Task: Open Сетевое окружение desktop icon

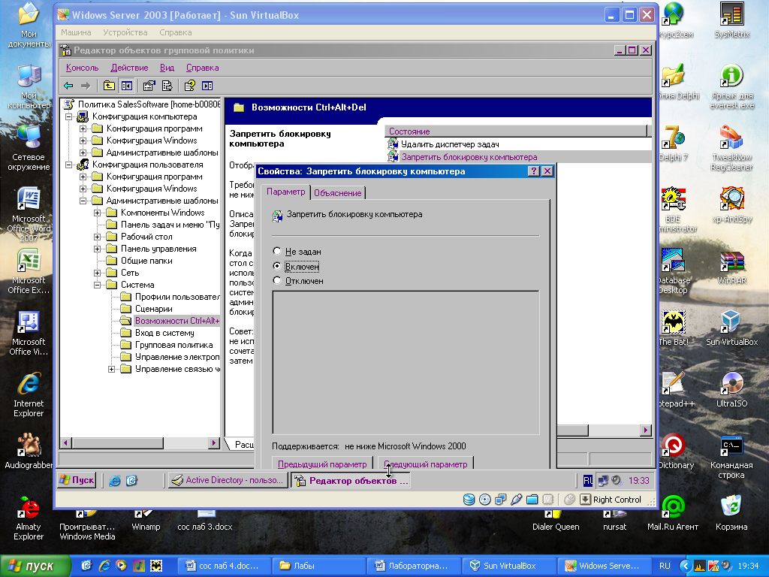Action: [29, 148]
